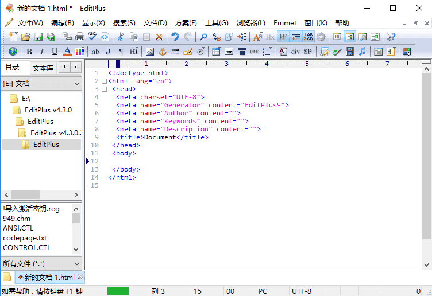The image size is (432, 296).
Task: Click the Cut scissors icon
Action: [121, 37]
